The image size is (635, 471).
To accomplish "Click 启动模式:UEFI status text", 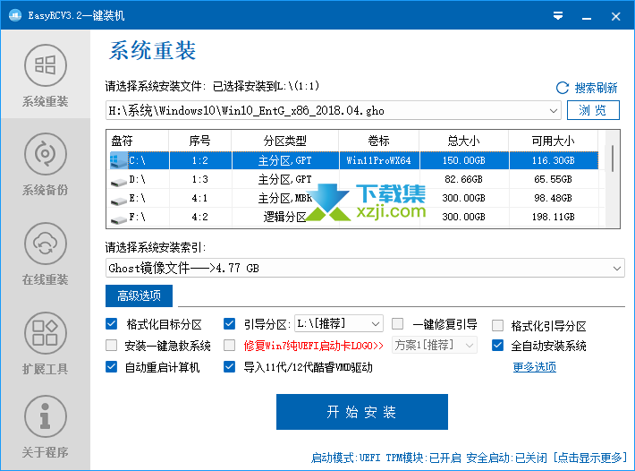I will (x=346, y=458).
